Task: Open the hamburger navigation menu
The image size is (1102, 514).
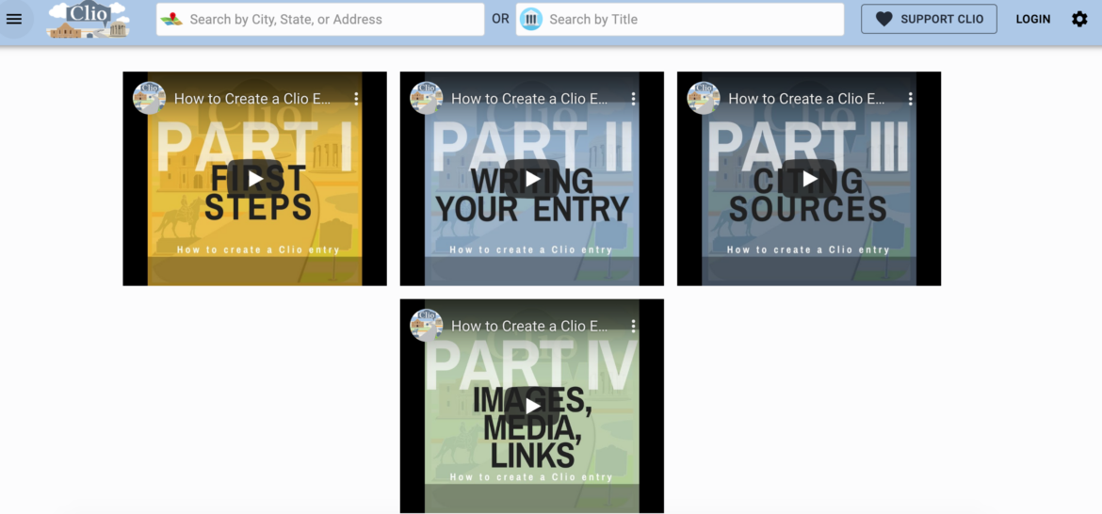Action: (14, 19)
